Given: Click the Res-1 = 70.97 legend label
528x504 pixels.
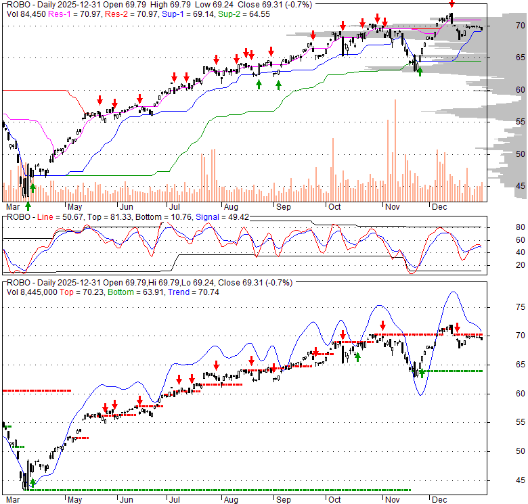Looking at the screenshot, I should click(75, 14).
